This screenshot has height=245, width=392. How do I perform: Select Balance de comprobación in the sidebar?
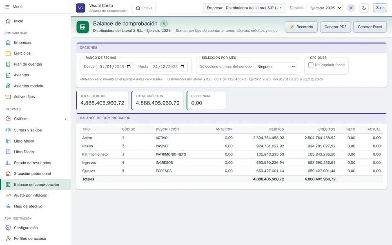coord(36,185)
